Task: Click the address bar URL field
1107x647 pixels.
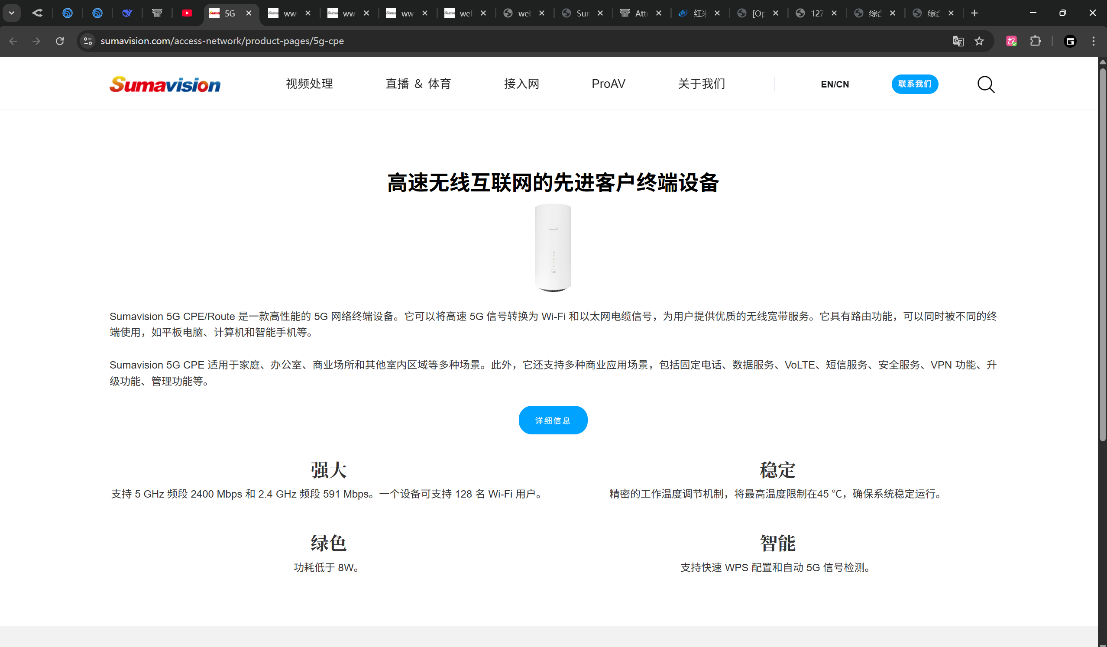Action: [x=523, y=41]
